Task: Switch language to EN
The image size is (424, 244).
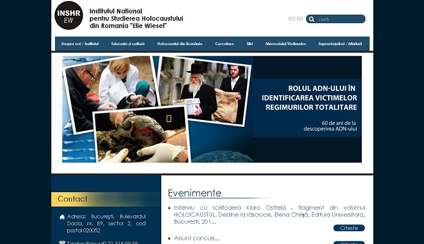Action: point(299,19)
